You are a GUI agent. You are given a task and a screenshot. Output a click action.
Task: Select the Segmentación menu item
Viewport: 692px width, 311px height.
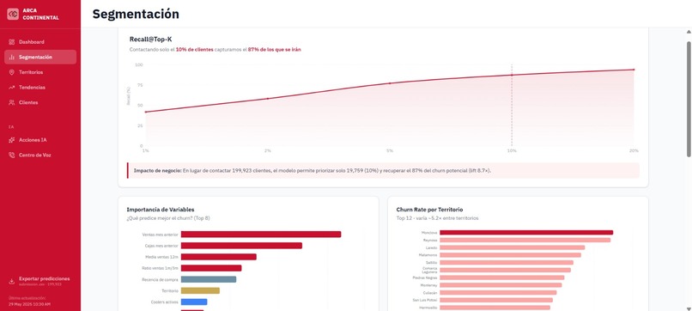click(40, 57)
